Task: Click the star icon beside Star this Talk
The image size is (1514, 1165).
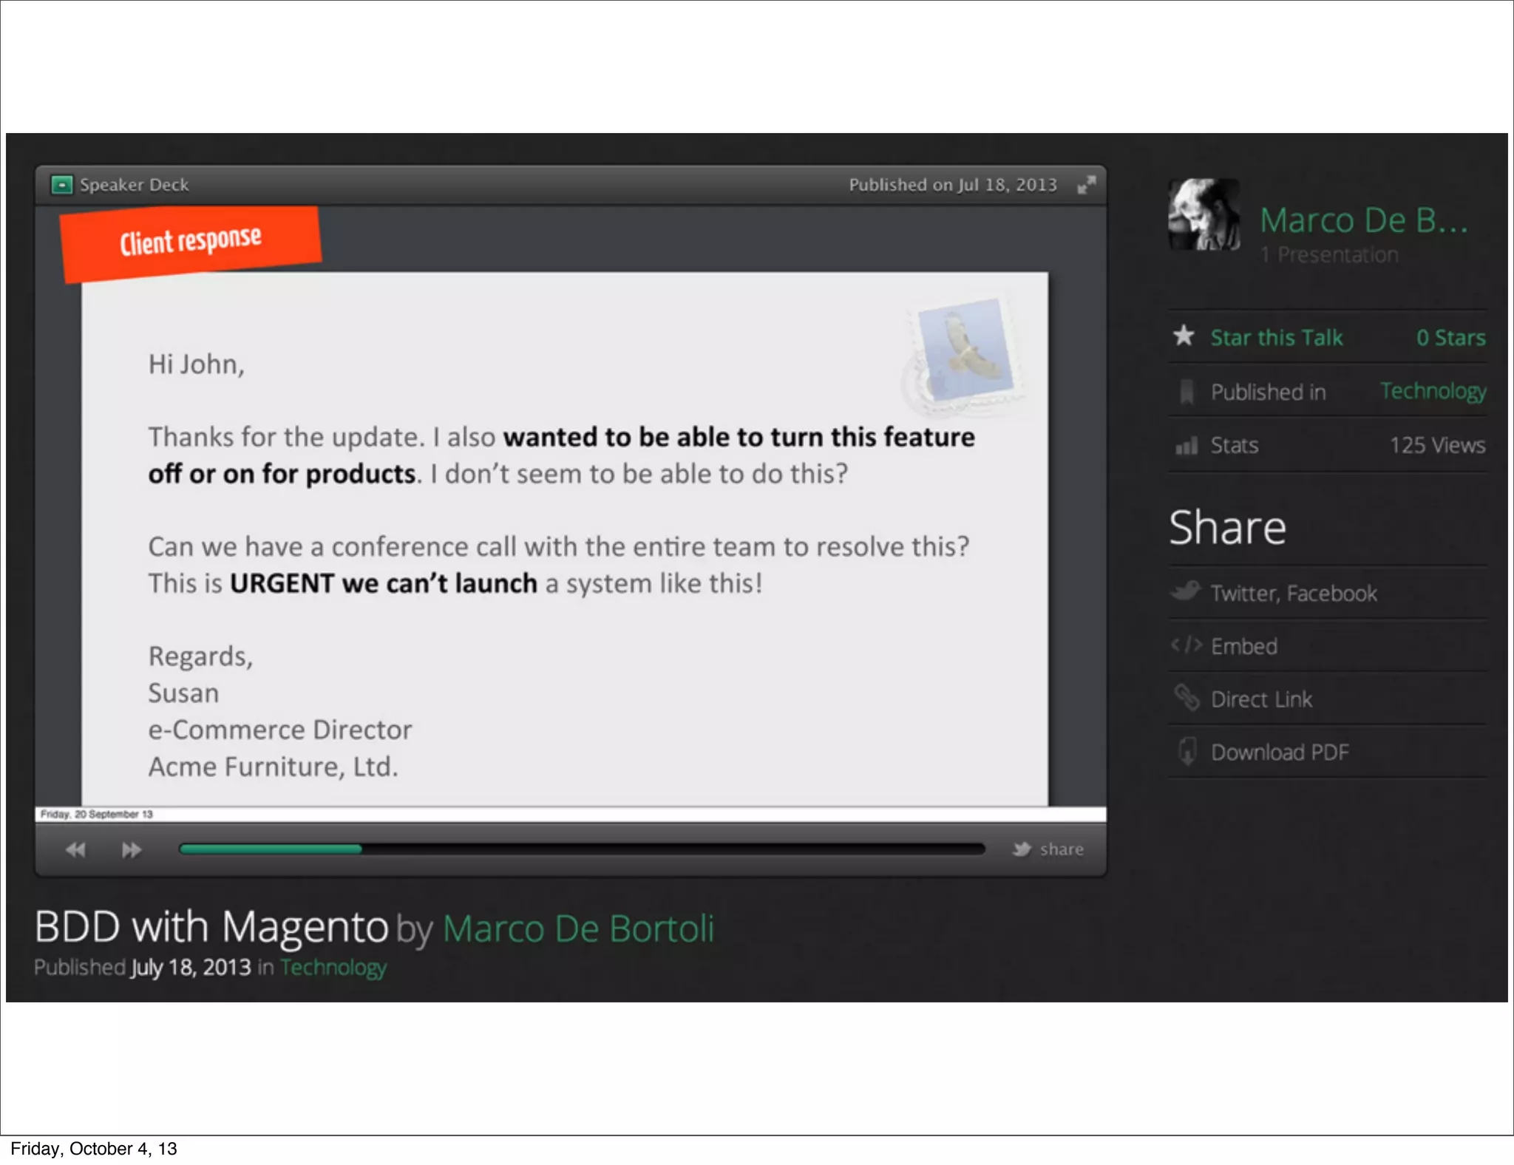Action: (1184, 336)
